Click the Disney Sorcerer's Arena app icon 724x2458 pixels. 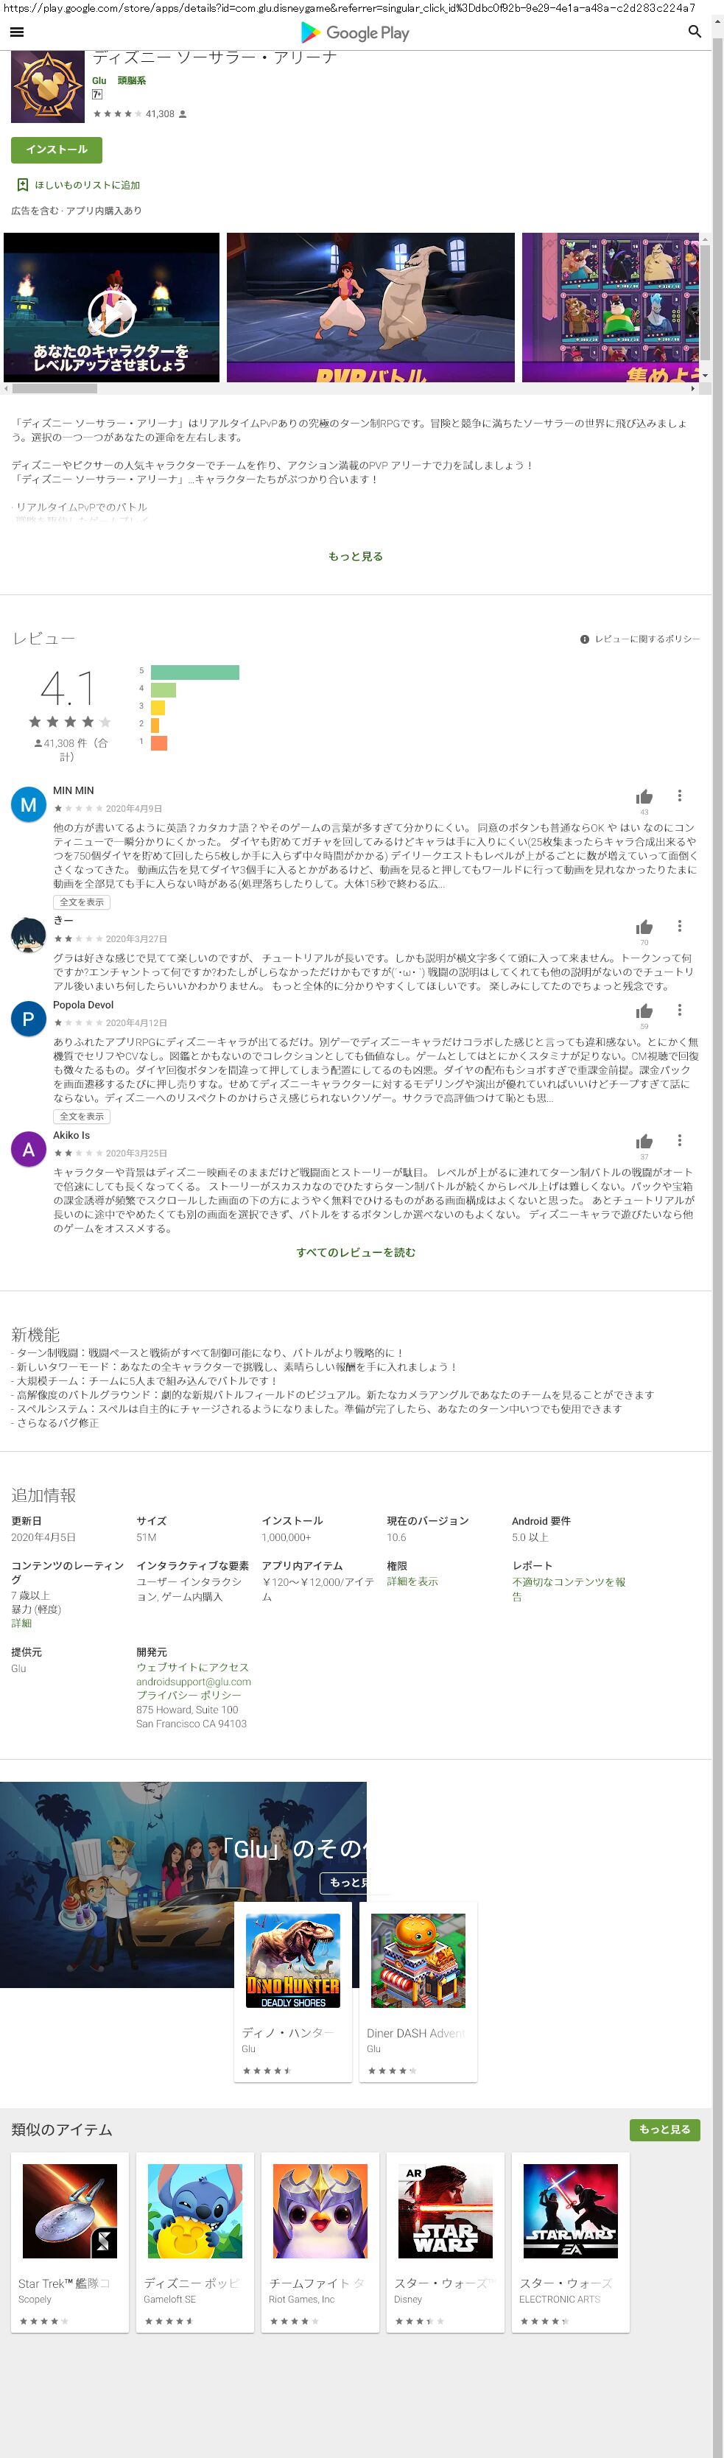(x=48, y=86)
